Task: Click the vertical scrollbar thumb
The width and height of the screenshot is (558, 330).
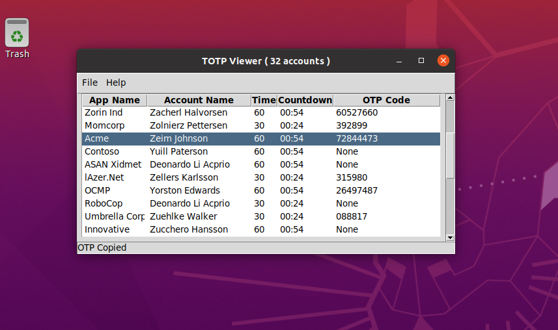Action: 449,155
